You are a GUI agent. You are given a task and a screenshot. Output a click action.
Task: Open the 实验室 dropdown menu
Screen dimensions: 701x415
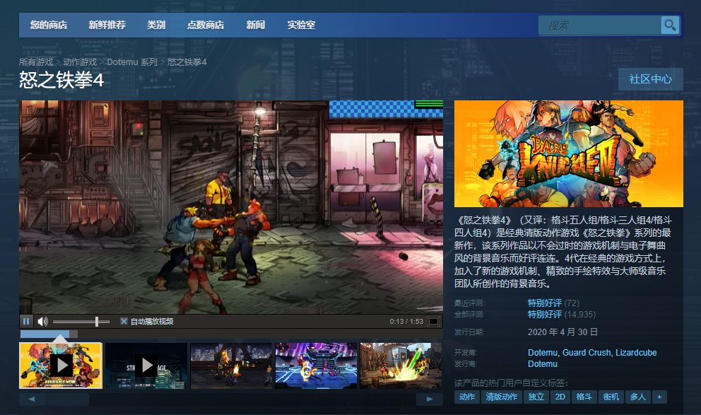click(300, 24)
